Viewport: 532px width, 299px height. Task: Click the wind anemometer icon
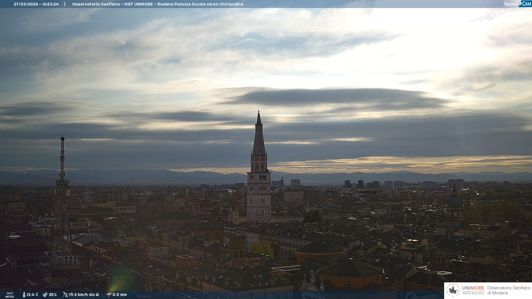pyautogui.click(x=65, y=294)
